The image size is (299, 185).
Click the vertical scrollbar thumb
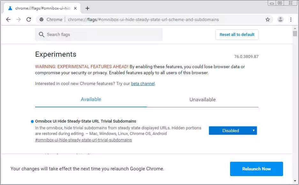295,33
